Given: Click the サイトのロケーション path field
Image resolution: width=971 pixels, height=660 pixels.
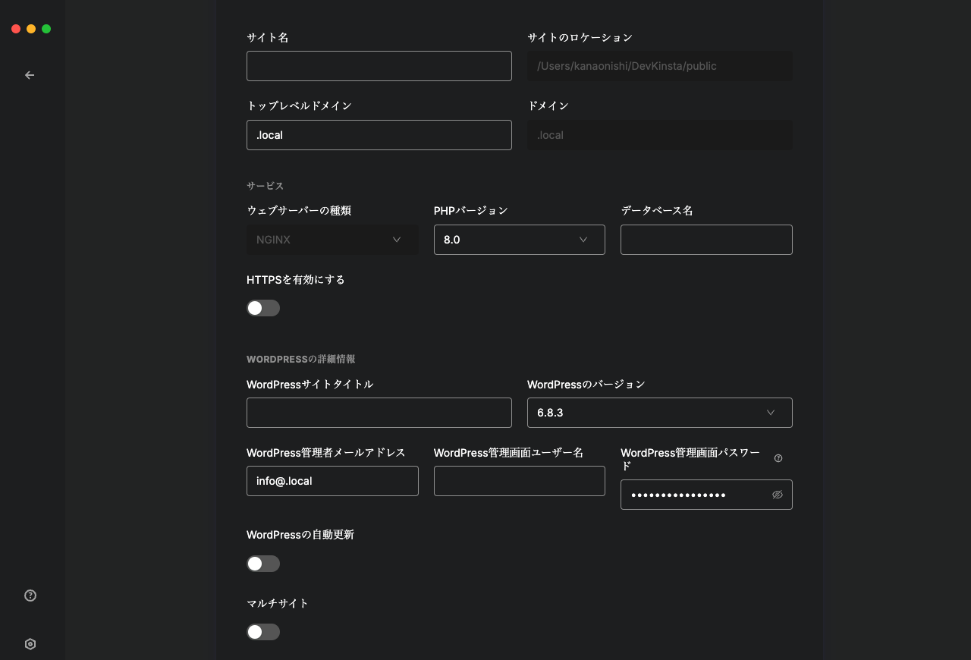Looking at the screenshot, I should [x=659, y=66].
